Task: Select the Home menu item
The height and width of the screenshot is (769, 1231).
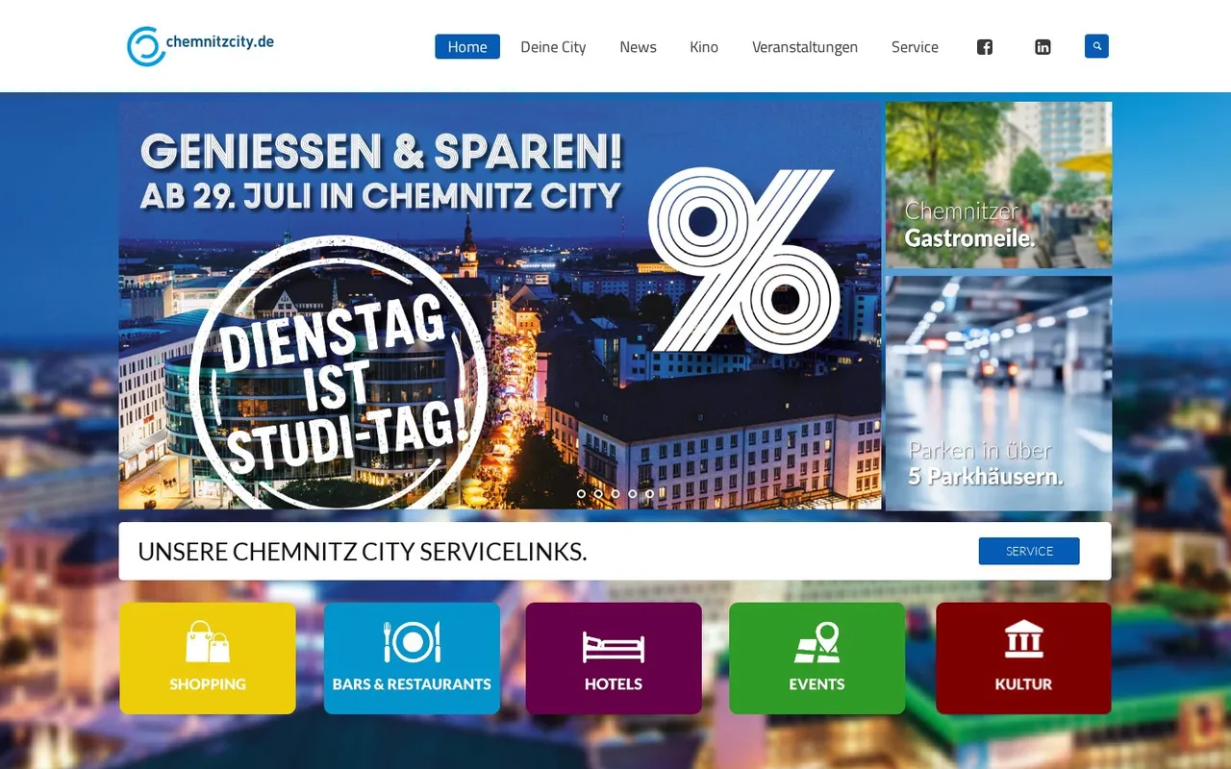Action: 467,47
